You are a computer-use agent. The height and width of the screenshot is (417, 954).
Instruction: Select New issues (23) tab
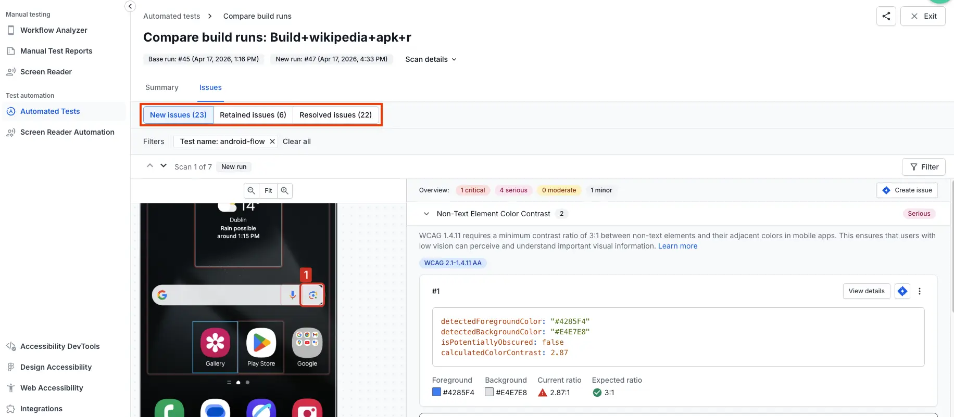pos(178,115)
